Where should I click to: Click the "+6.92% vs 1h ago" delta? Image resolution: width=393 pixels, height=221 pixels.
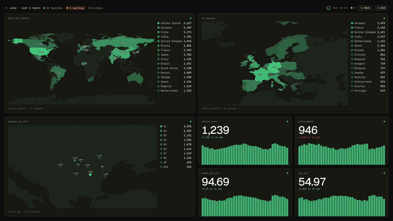pos(212,137)
